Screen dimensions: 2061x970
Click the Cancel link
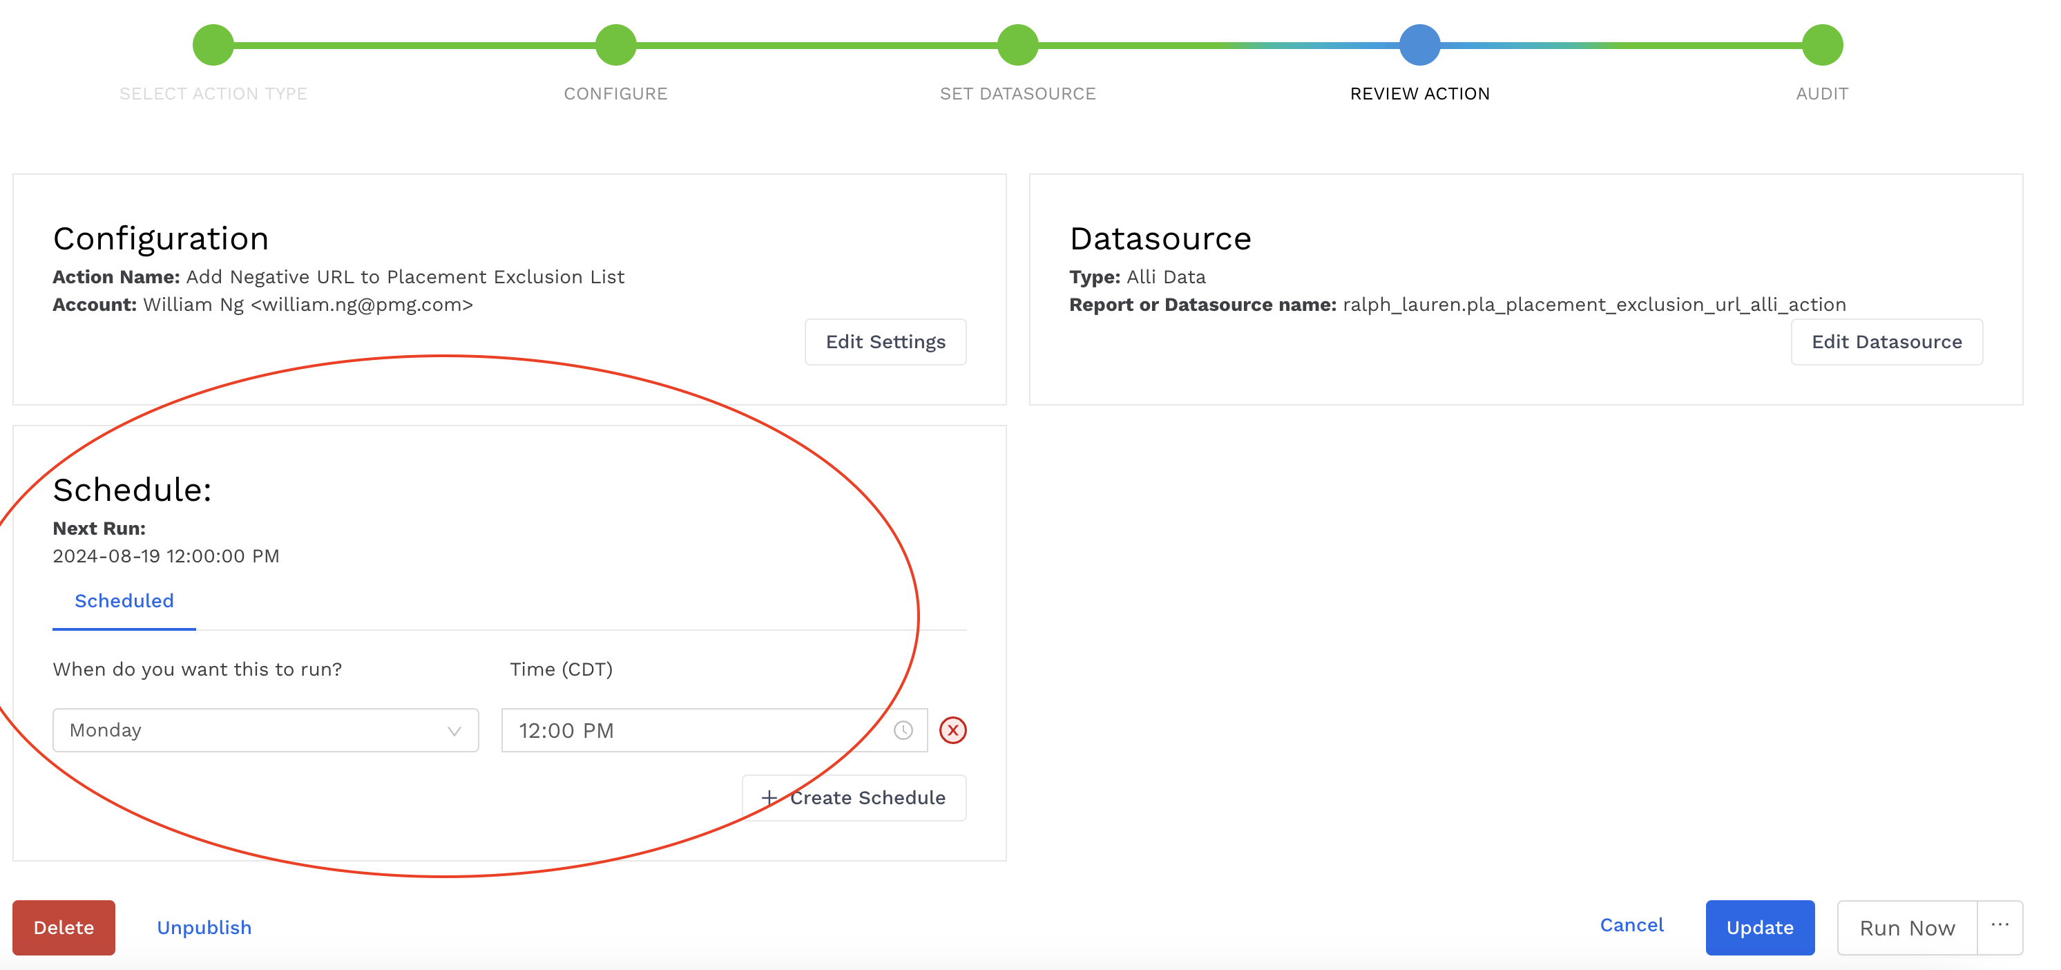1631,924
